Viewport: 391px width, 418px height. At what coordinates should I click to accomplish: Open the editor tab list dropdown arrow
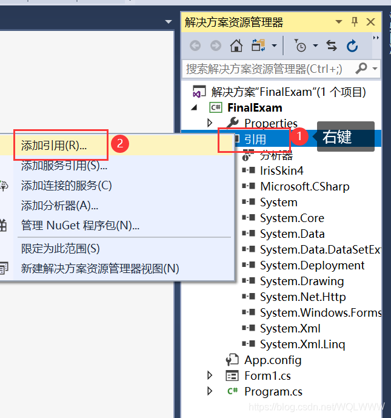pyautogui.click(x=169, y=22)
